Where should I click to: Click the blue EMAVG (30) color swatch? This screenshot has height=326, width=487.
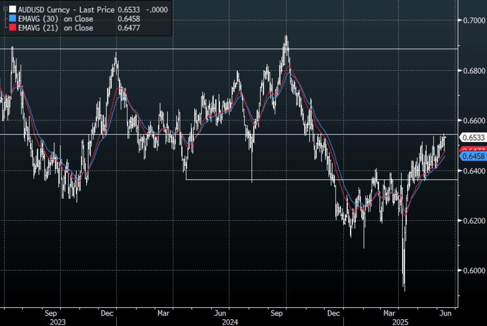pyautogui.click(x=13, y=19)
